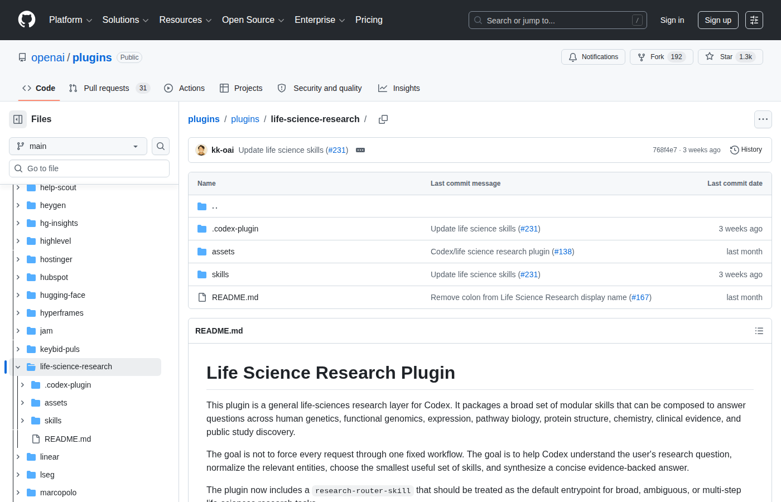The height and width of the screenshot is (502, 781).
Task: Open the kk-oai author link
Action: tap(223, 150)
